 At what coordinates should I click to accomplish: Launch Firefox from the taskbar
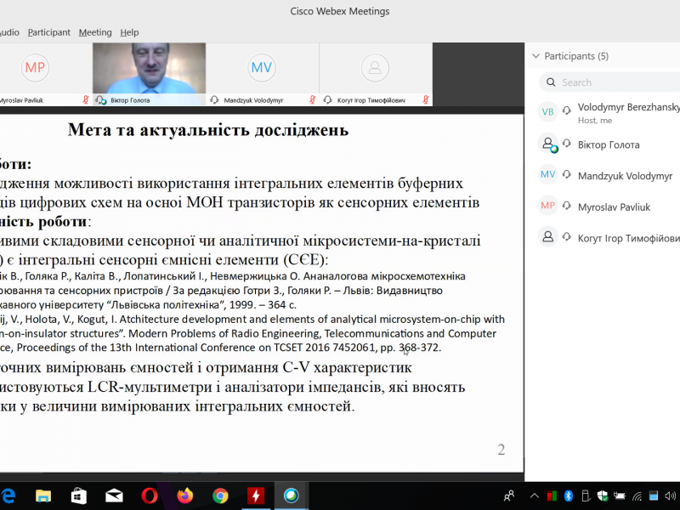click(x=184, y=496)
